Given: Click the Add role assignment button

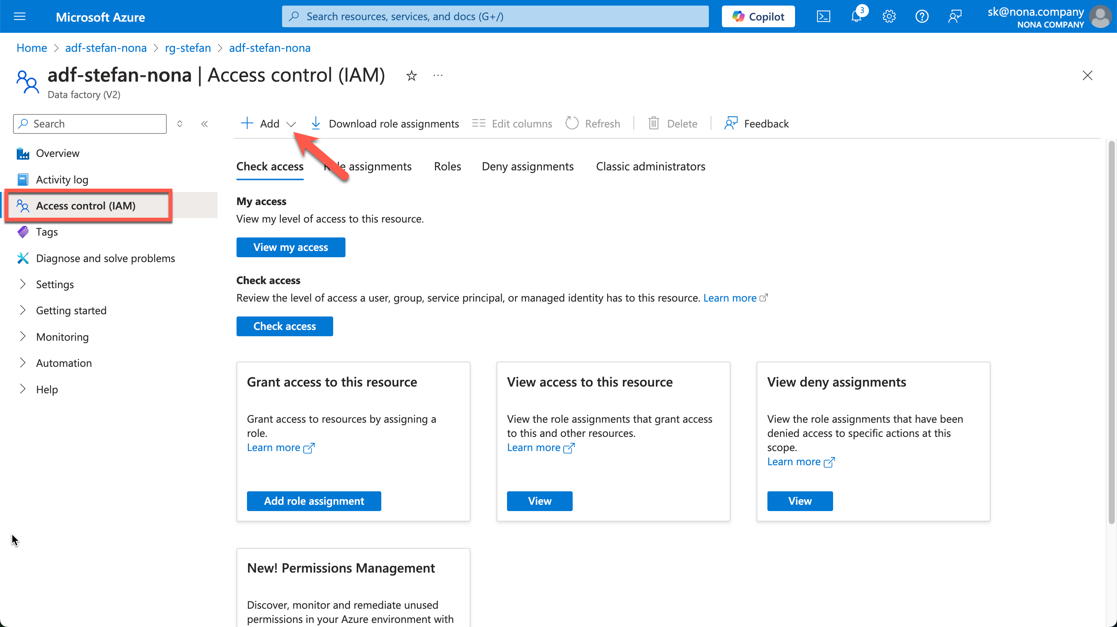Looking at the screenshot, I should click(313, 501).
